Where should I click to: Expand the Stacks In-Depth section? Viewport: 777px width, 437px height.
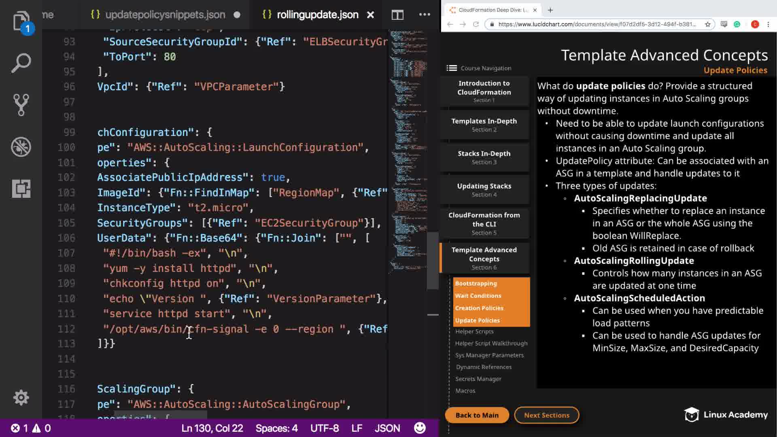tap(484, 157)
